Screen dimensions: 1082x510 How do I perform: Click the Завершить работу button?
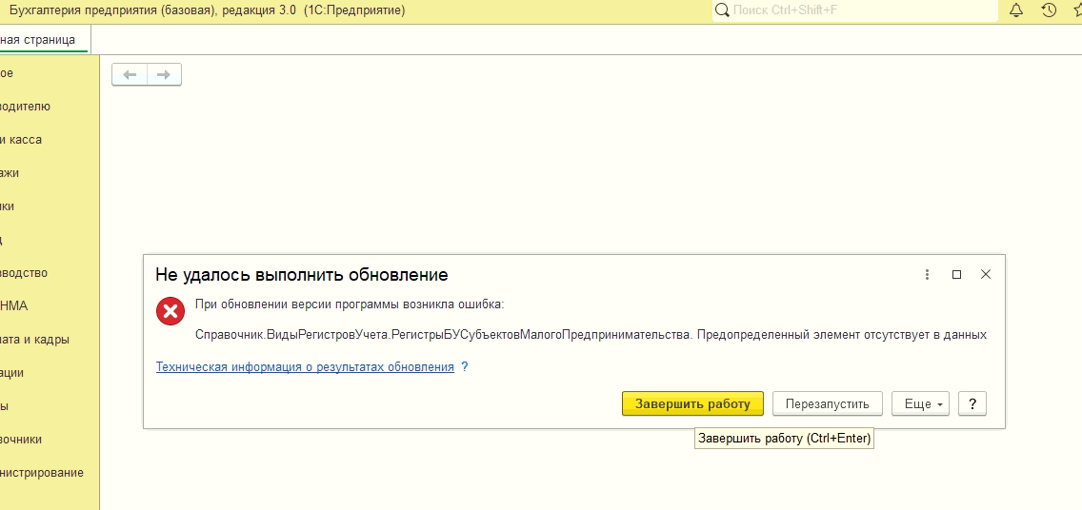(x=692, y=403)
